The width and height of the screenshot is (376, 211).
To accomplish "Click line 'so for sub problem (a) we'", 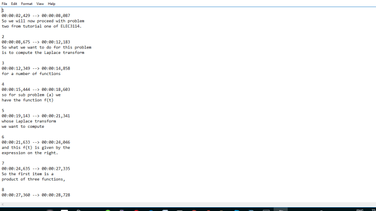I will click(x=31, y=95).
